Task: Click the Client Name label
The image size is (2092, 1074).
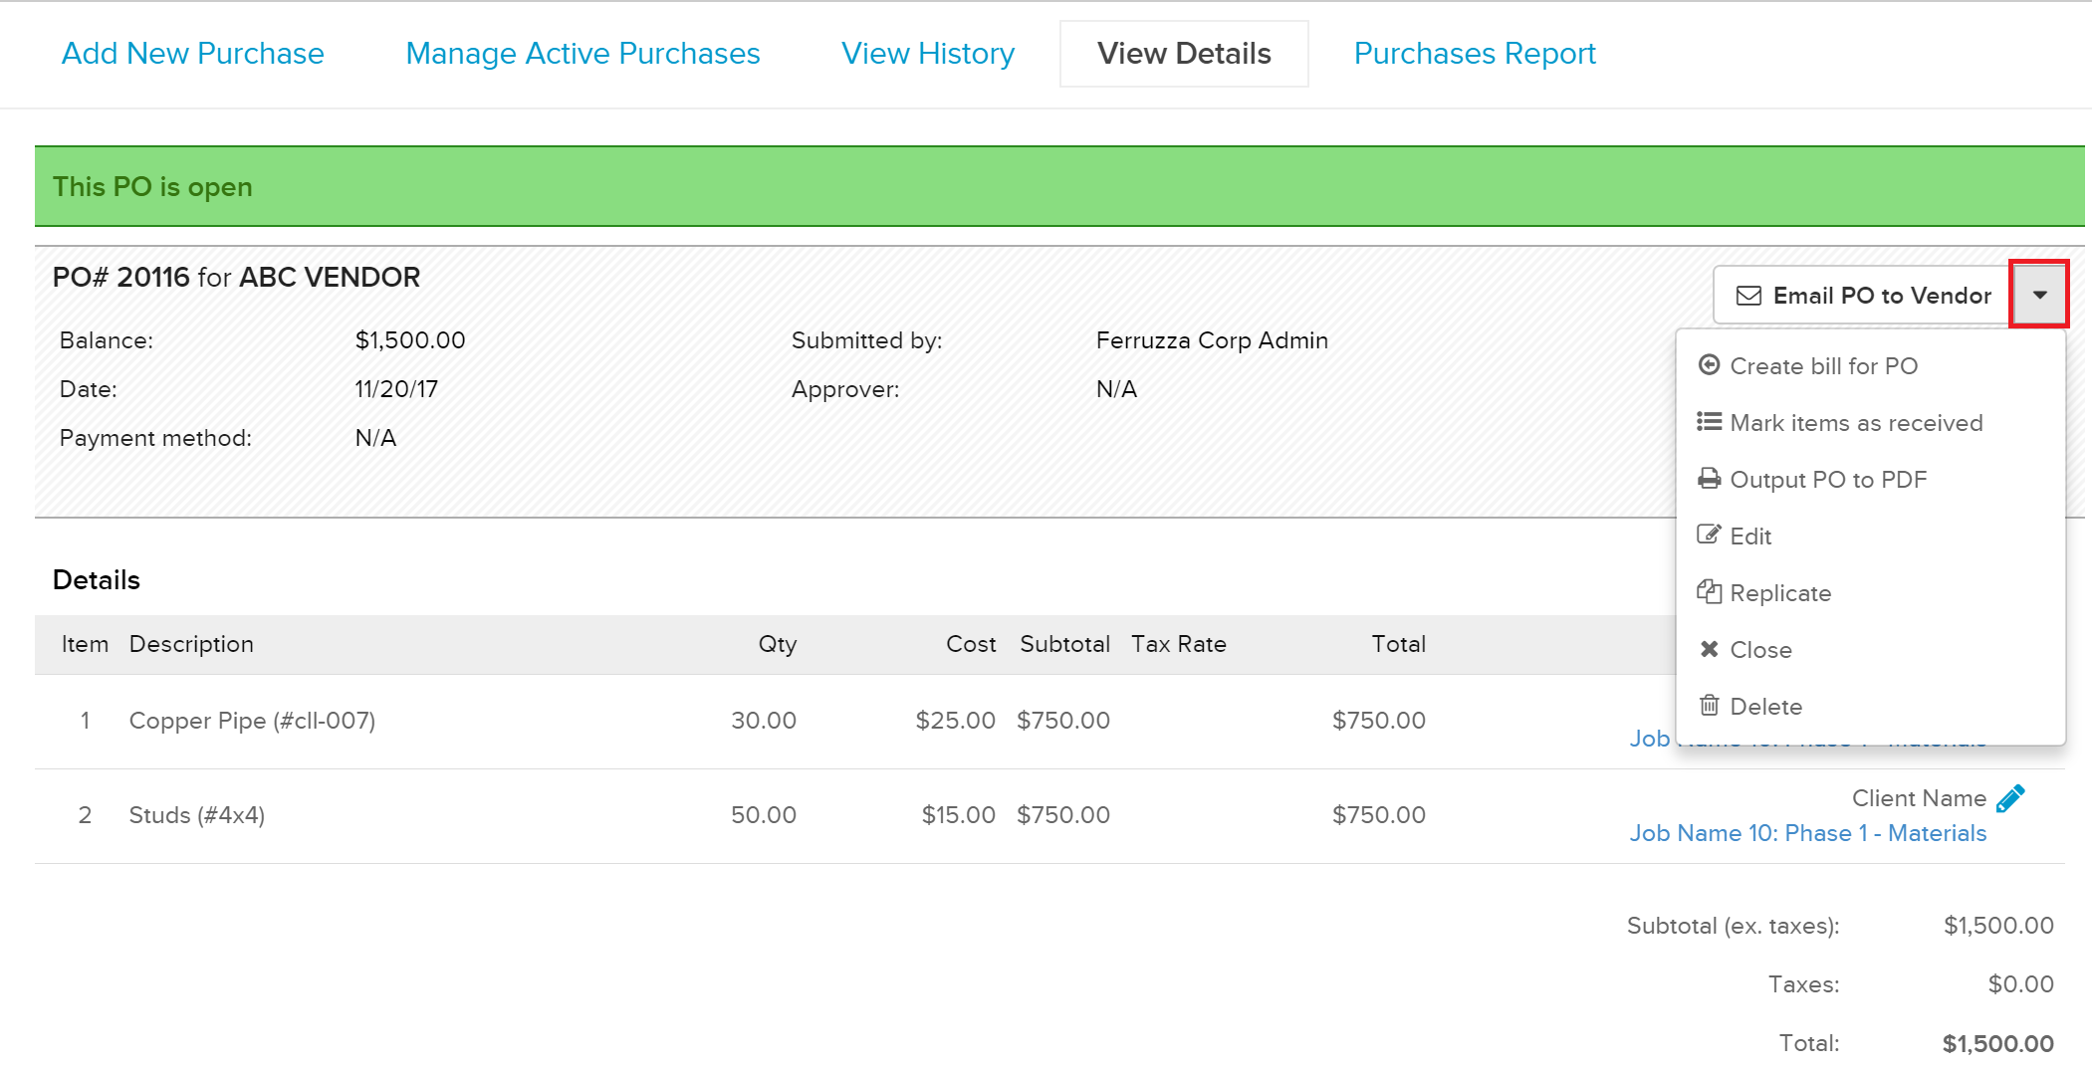Action: [x=1919, y=798]
